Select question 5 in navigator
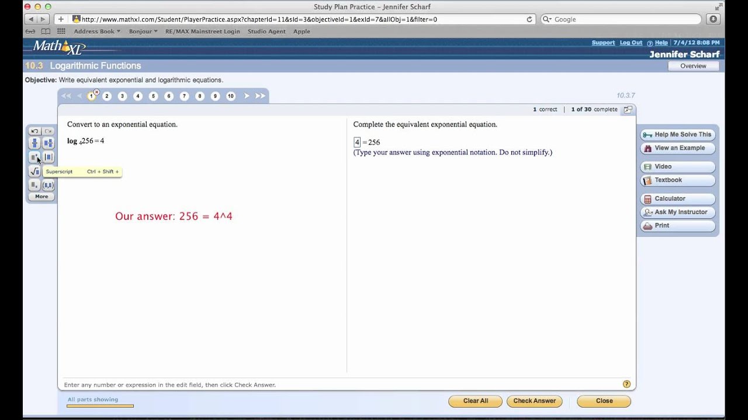The width and height of the screenshot is (748, 420). 153,96
